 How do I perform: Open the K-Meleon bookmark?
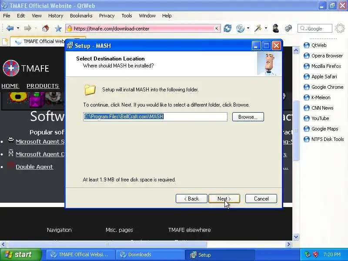click(x=317, y=97)
